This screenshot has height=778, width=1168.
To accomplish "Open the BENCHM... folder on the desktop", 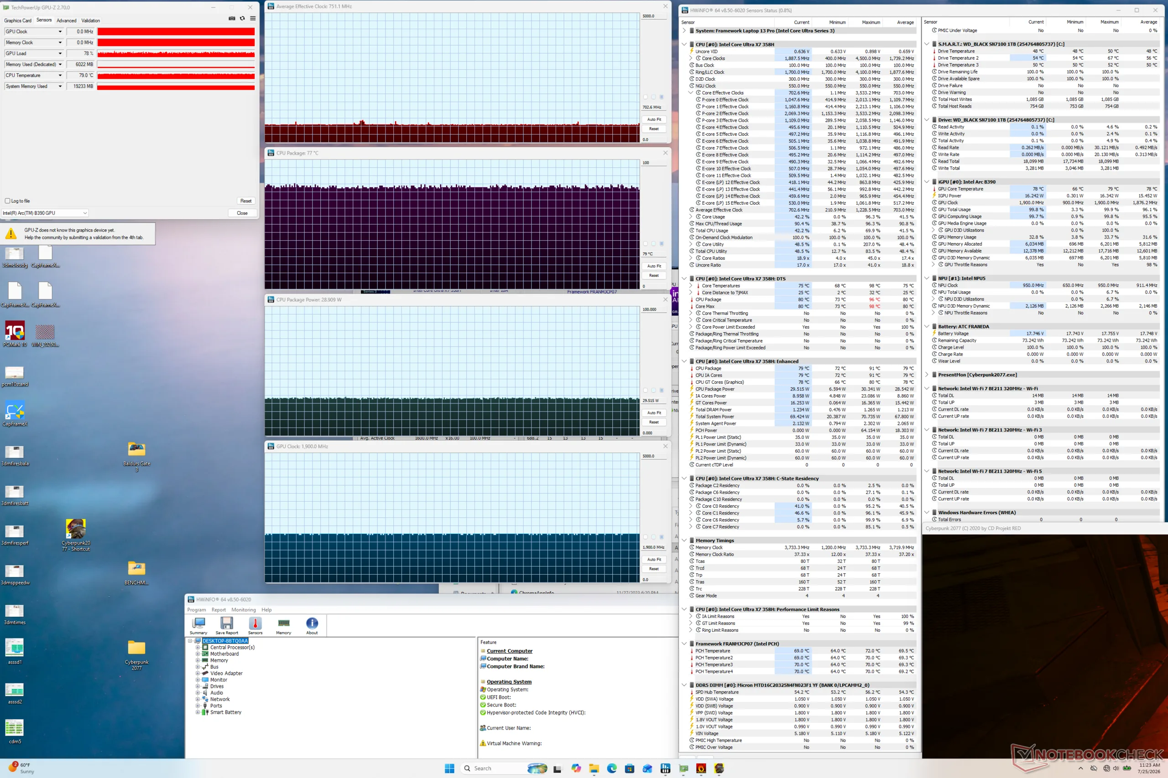I will (x=136, y=572).
